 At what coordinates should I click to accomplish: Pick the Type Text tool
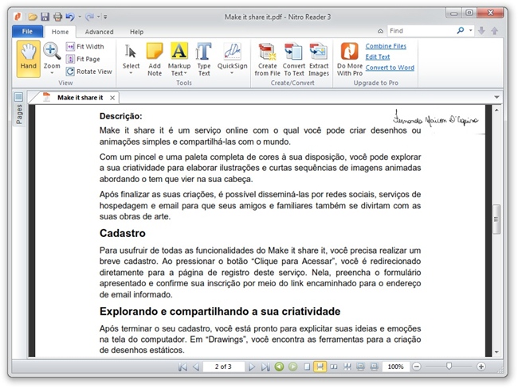pos(204,60)
